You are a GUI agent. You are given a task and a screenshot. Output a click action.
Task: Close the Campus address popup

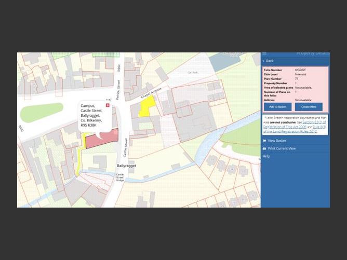[108, 105]
